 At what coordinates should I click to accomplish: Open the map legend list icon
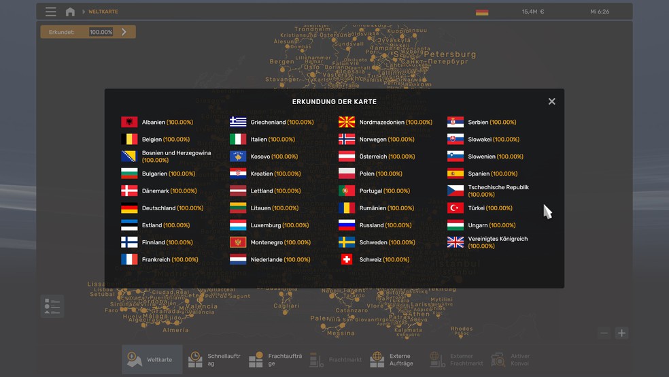52,306
